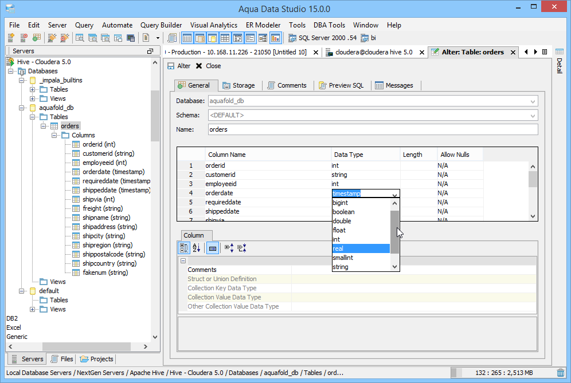The width and height of the screenshot is (571, 383).
Task: Click the Hive - Cloudera 5.0 server icon
Action: click(10, 62)
